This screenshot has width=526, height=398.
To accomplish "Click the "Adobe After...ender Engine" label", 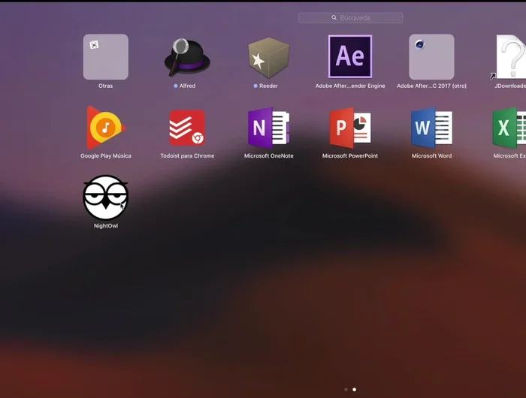I will (350, 86).
